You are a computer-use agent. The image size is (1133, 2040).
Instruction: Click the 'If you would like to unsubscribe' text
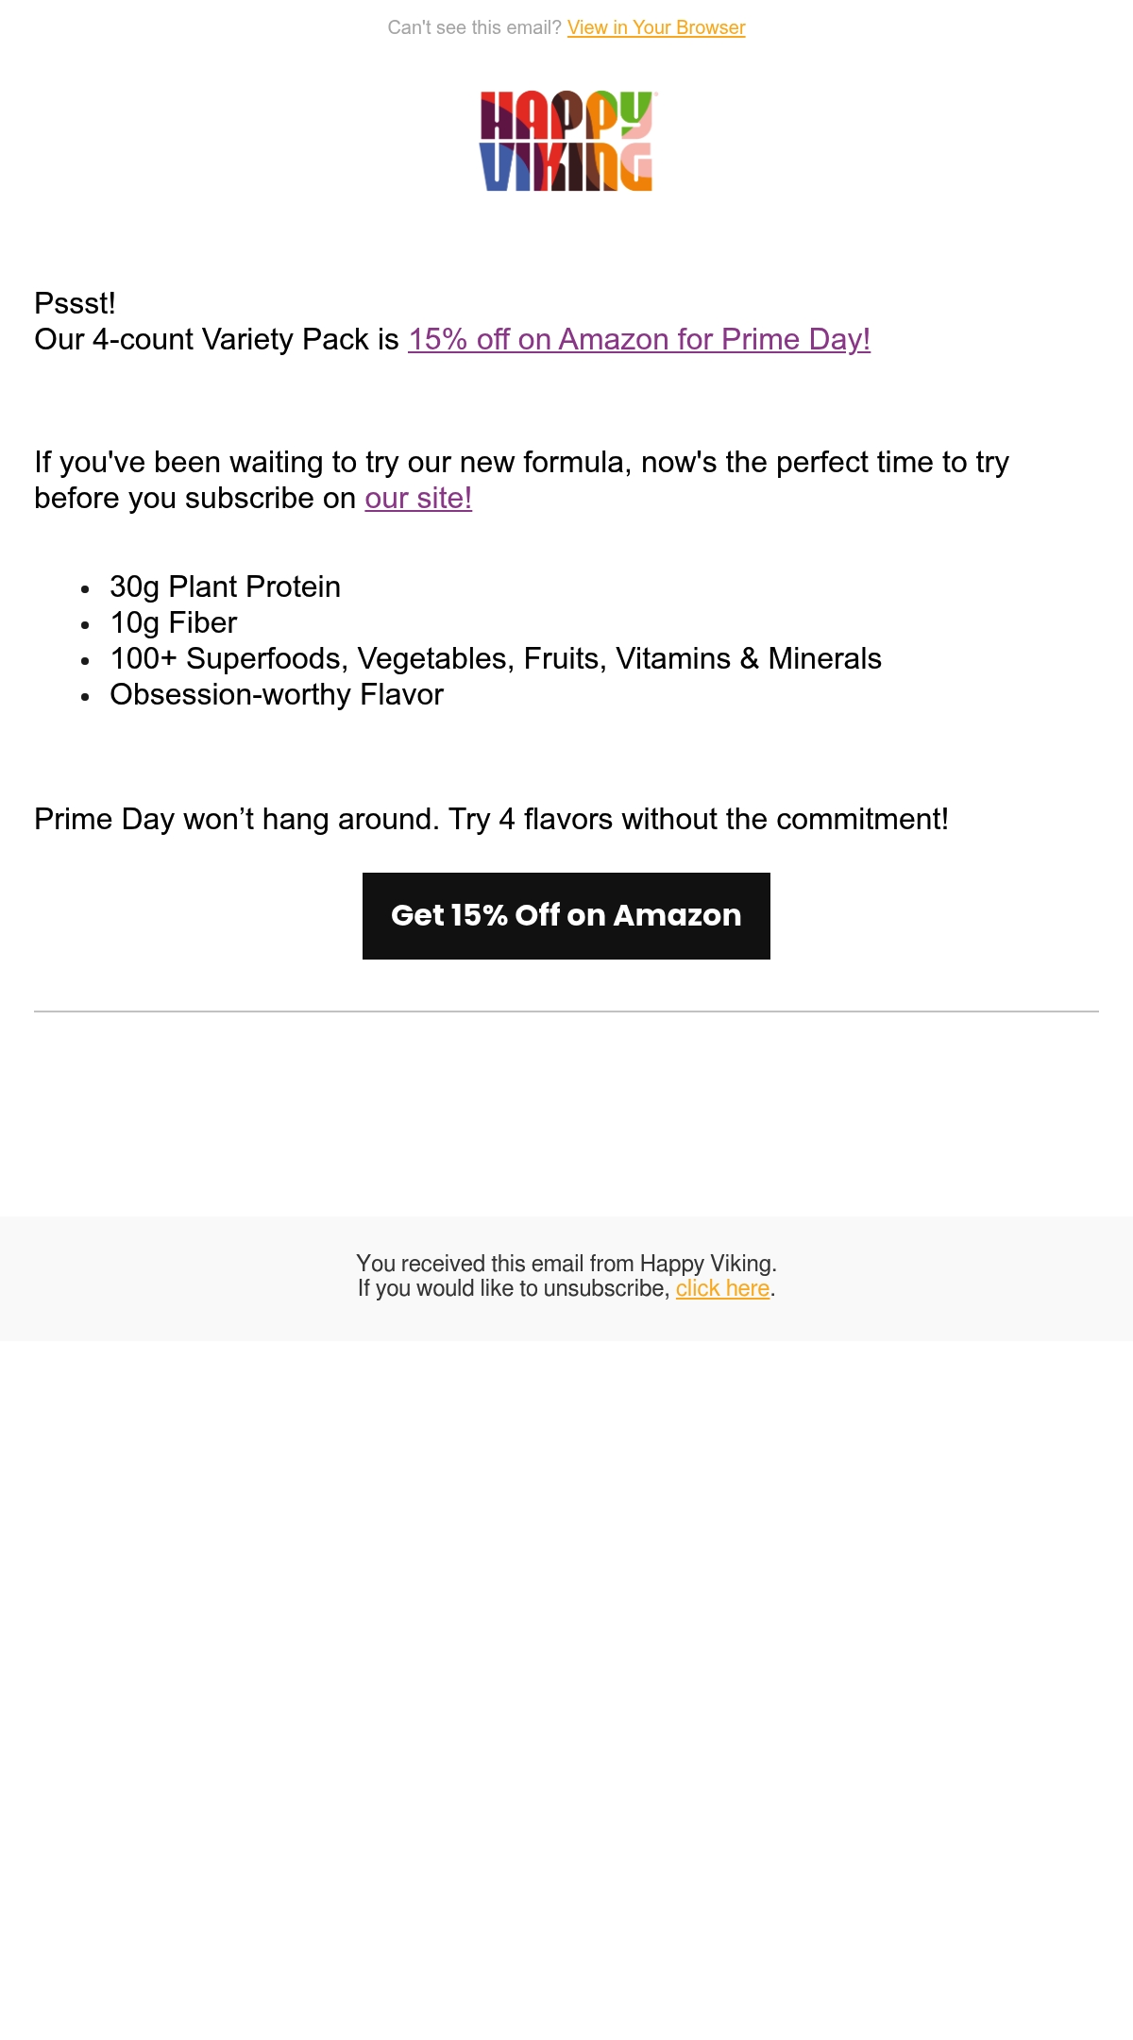click(514, 1288)
